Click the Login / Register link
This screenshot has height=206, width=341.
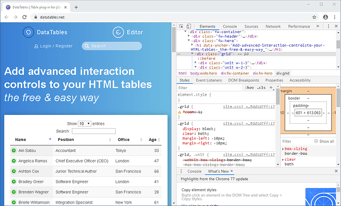(x=53, y=46)
